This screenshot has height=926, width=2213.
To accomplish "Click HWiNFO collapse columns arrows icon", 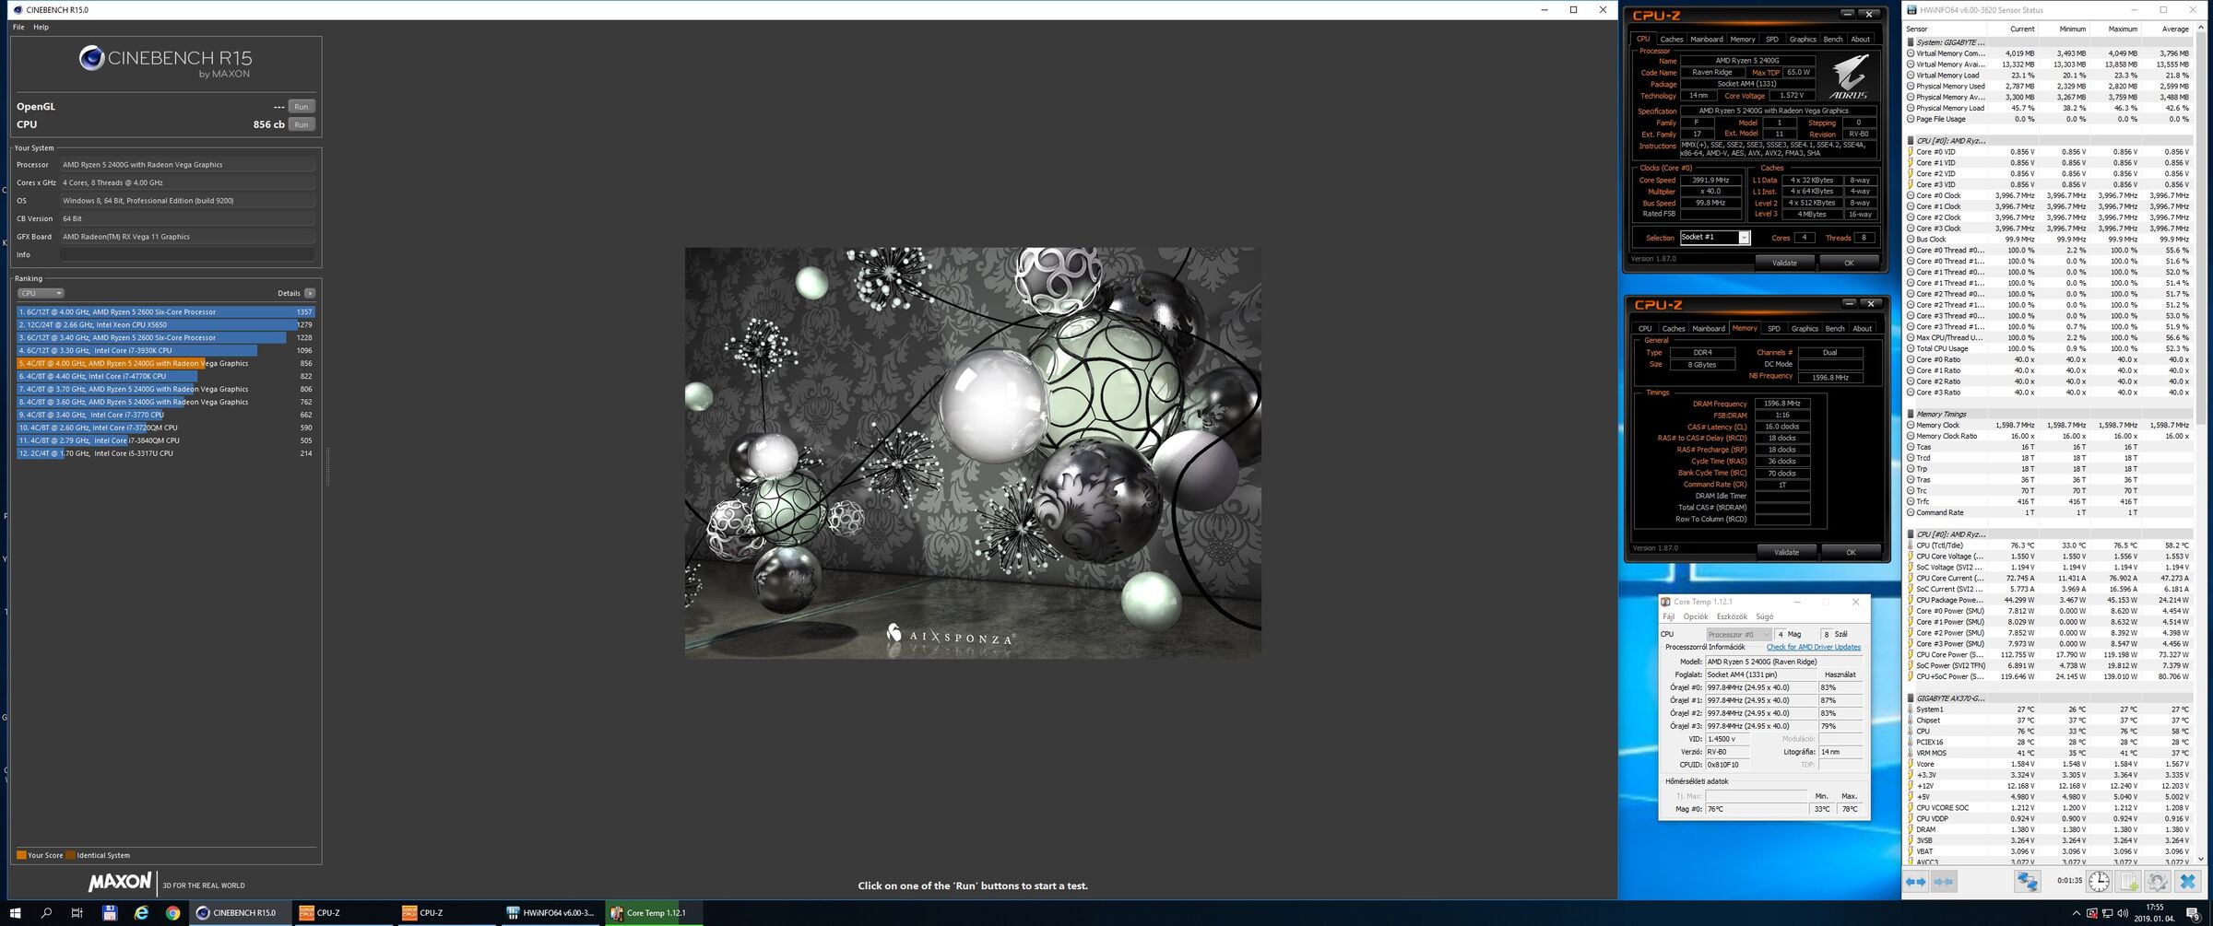I will 1944,882.
